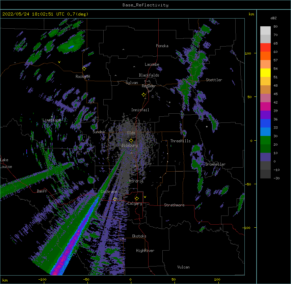
Task: Click the Airdrie label
Action: [136, 181]
